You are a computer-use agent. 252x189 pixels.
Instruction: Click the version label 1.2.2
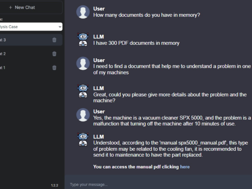[x=54, y=185]
